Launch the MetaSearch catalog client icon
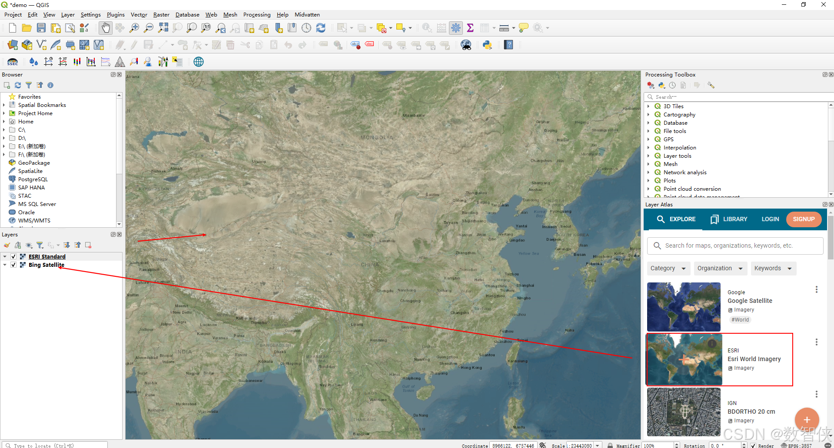Viewport: 834px width, 448px height. pos(466,45)
